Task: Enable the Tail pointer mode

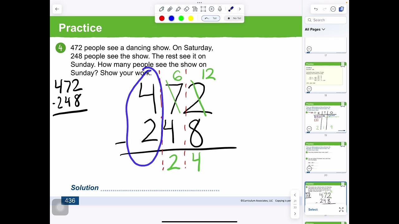Action: 211,18
